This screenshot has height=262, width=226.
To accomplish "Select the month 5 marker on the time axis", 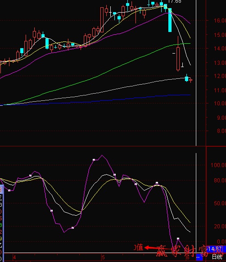I will (x=103, y=257).
